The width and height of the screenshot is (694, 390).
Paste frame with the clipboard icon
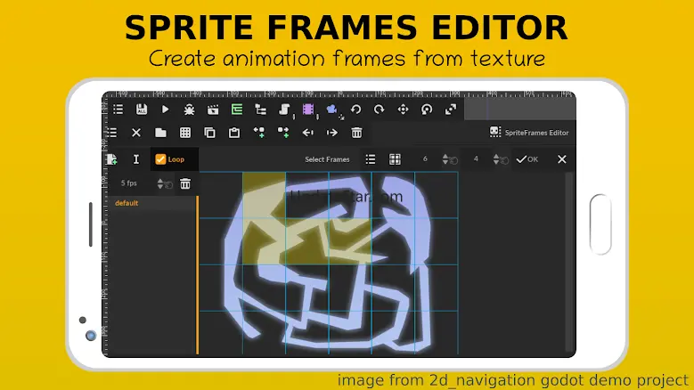234,133
